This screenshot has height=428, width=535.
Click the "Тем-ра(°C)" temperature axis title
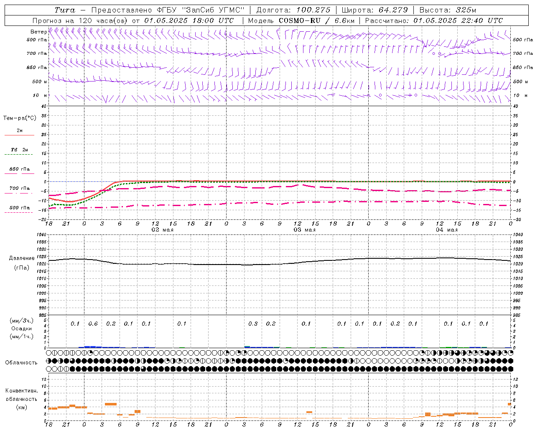tap(20, 118)
